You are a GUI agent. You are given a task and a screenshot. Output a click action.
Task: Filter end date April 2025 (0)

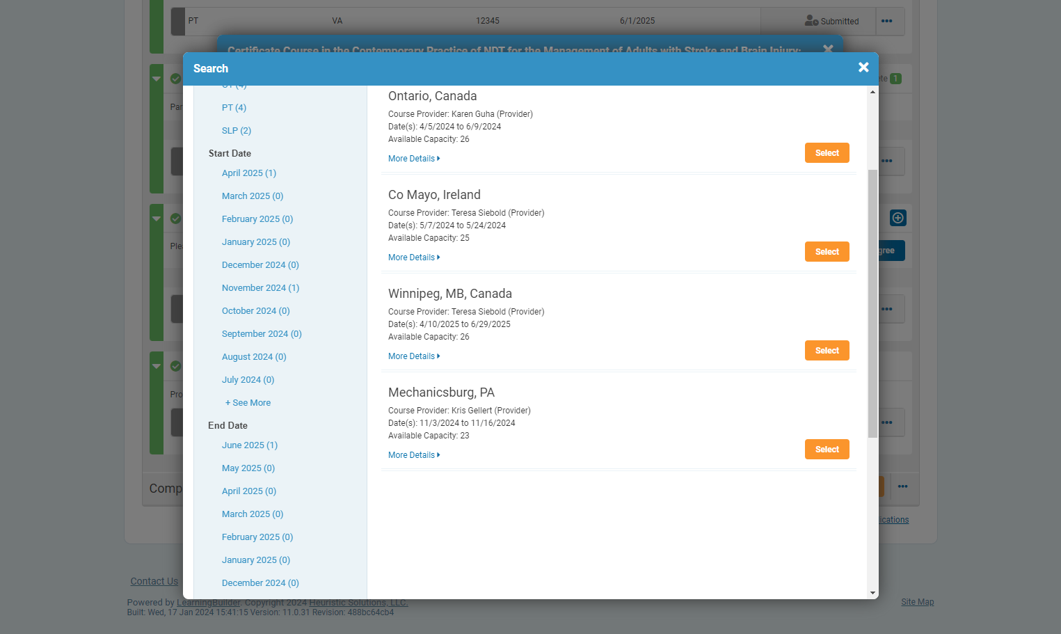(249, 491)
